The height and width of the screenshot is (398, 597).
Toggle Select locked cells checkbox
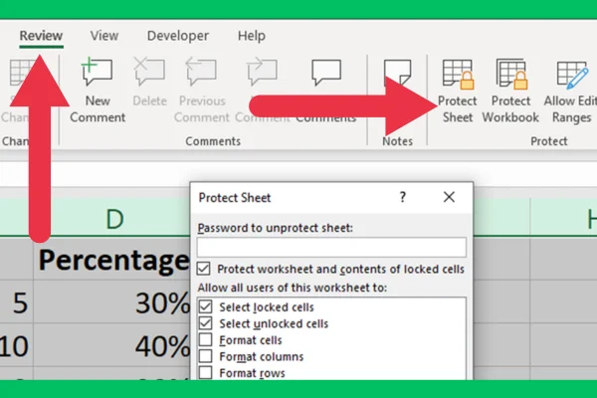[x=206, y=306]
